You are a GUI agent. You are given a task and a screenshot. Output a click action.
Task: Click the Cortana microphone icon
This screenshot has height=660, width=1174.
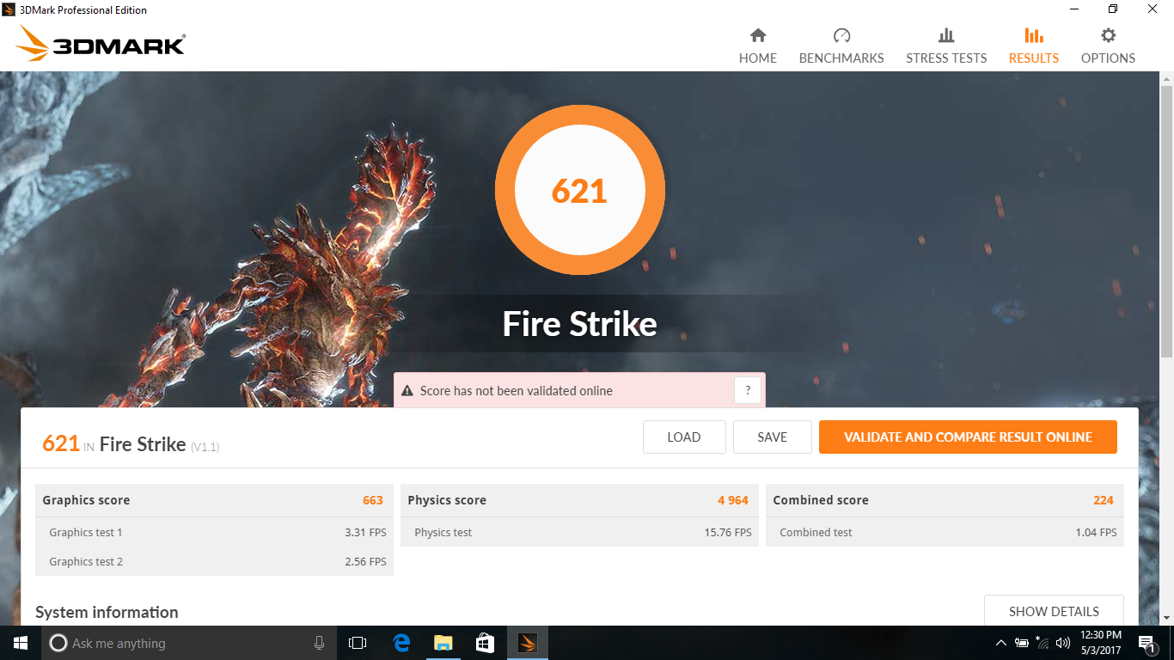click(319, 643)
